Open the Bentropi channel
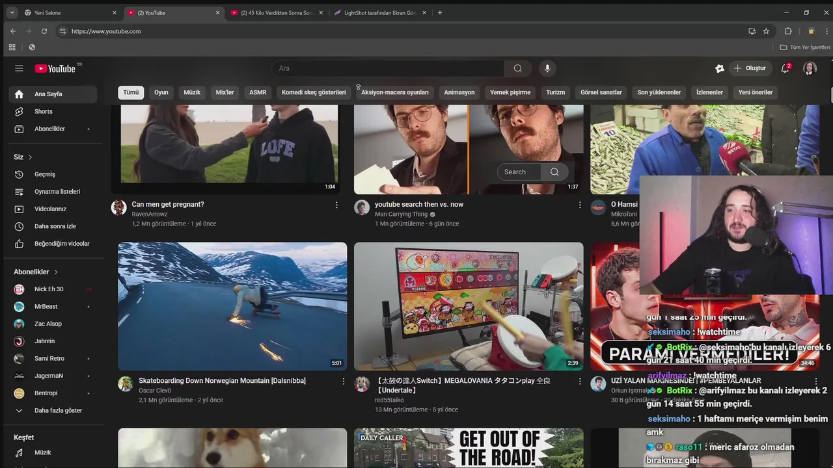The image size is (833, 468). [53, 393]
